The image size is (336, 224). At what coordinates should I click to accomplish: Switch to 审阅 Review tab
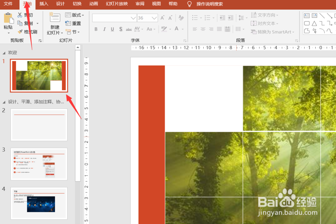140,4
